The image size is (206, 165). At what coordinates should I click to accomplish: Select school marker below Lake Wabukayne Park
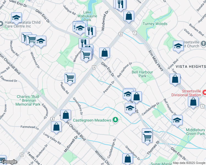pos(80,28)
